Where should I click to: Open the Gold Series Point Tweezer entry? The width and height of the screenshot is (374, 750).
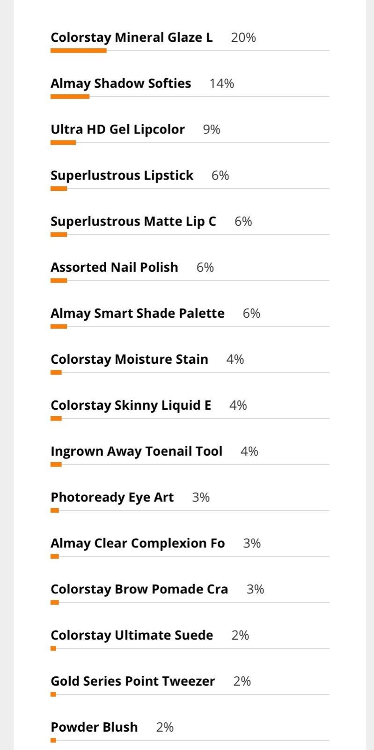pos(132,681)
